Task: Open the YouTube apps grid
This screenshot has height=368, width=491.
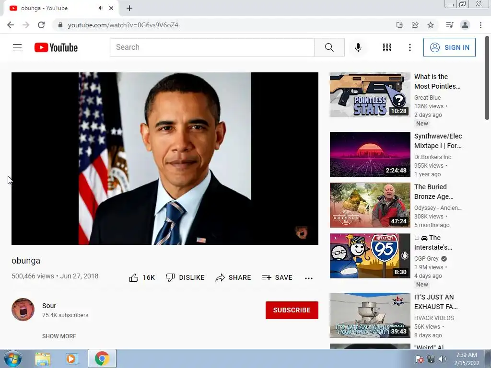Action: coord(387,47)
